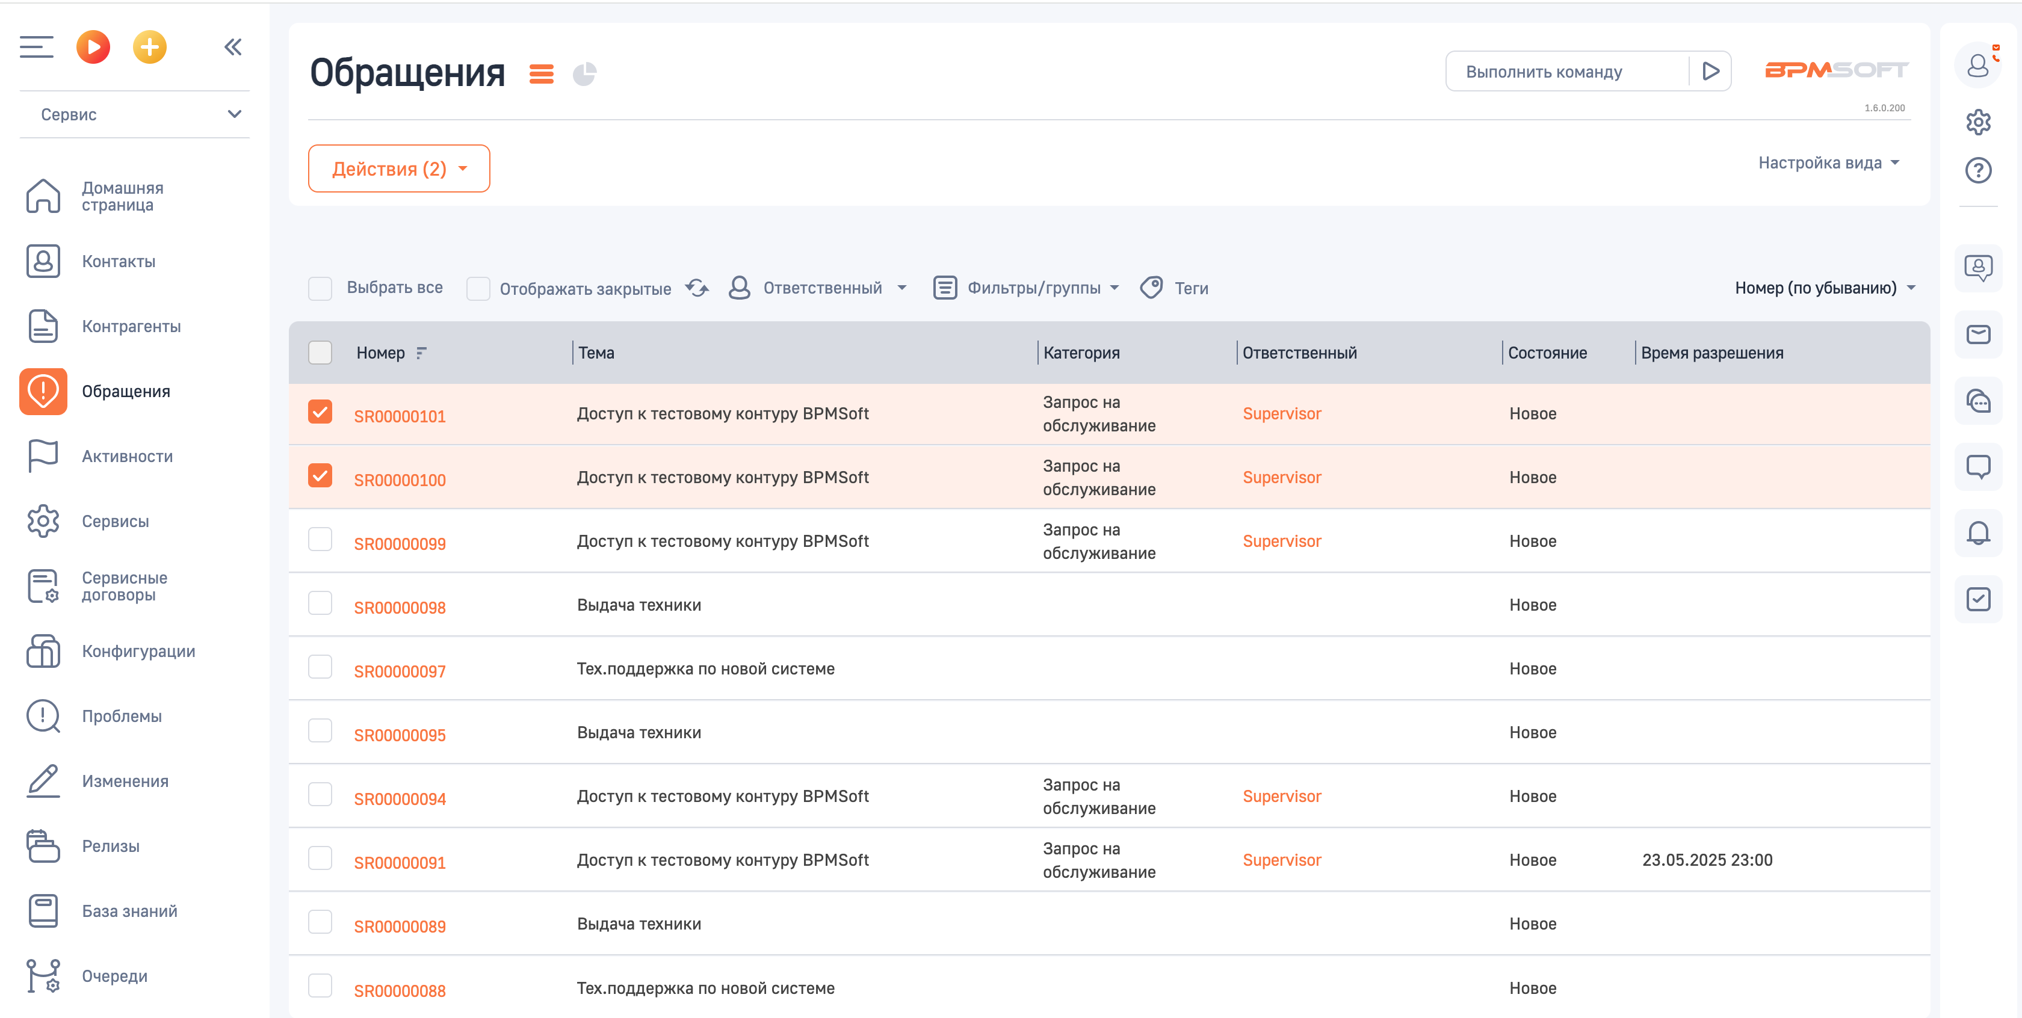Image resolution: width=2022 pixels, height=1018 pixels.
Task: Uncheck the SR00000101 row checkbox
Action: pyautogui.click(x=320, y=412)
